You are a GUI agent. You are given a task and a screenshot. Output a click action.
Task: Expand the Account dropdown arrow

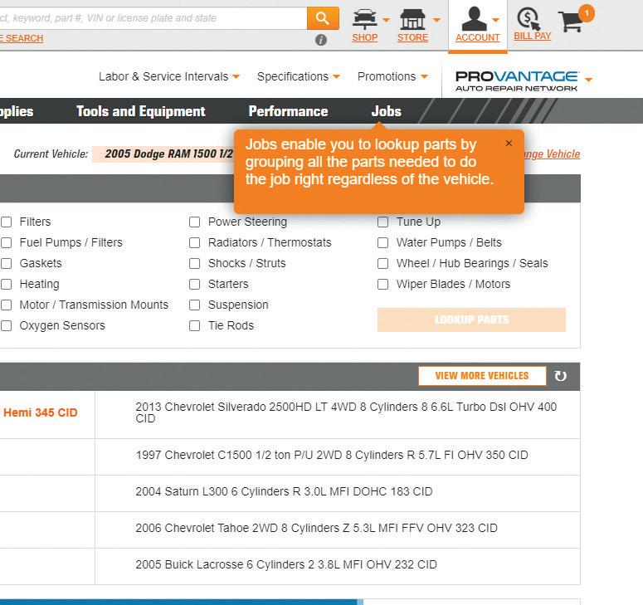[x=495, y=20]
